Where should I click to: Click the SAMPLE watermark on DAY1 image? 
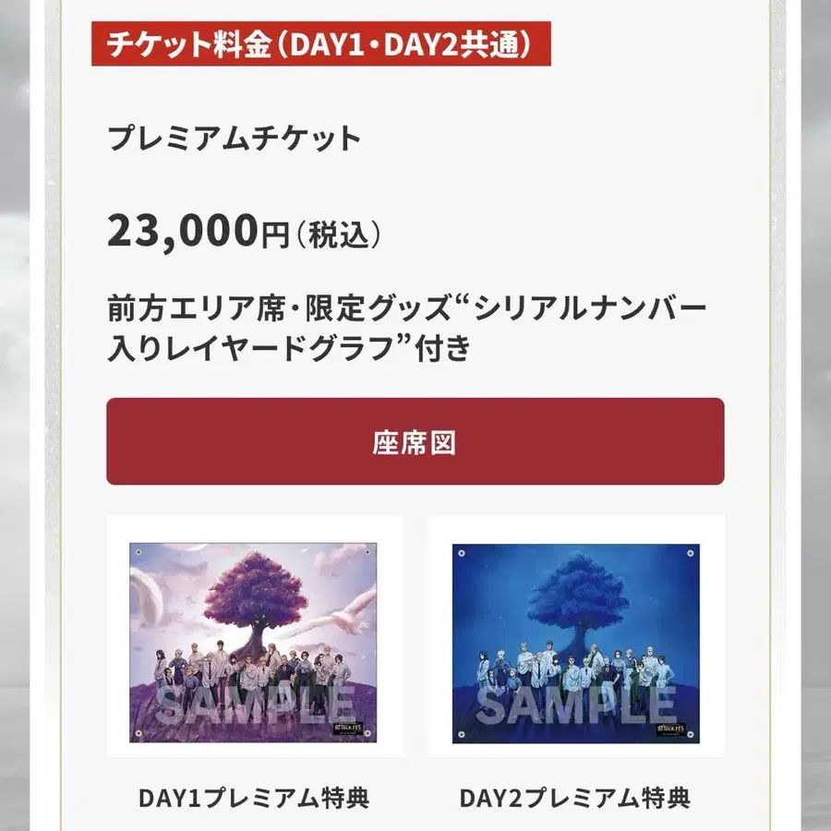(x=256, y=705)
